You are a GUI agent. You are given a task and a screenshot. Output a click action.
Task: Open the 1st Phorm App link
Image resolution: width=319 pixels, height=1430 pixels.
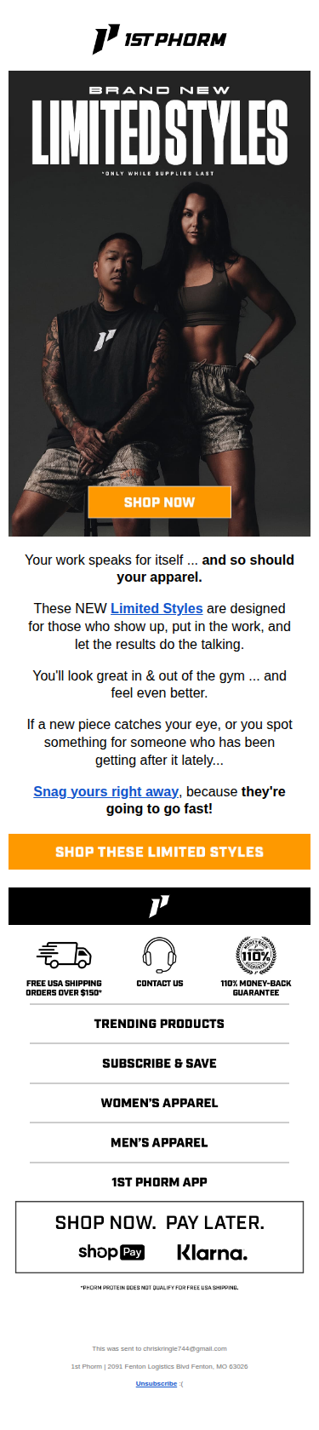159,1182
